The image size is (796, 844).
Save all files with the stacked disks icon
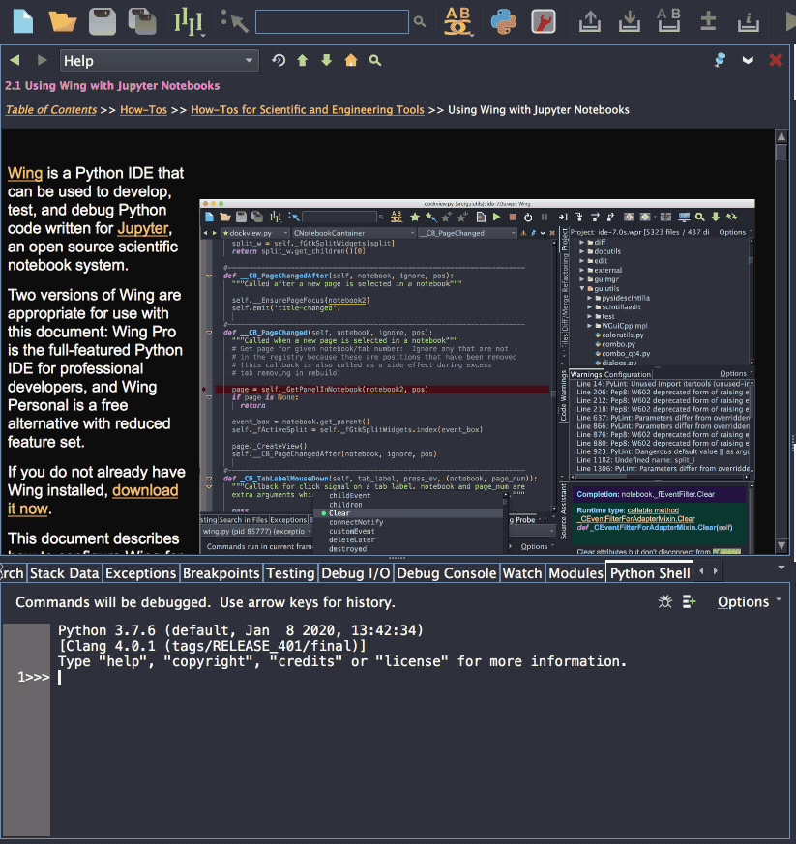click(142, 22)
